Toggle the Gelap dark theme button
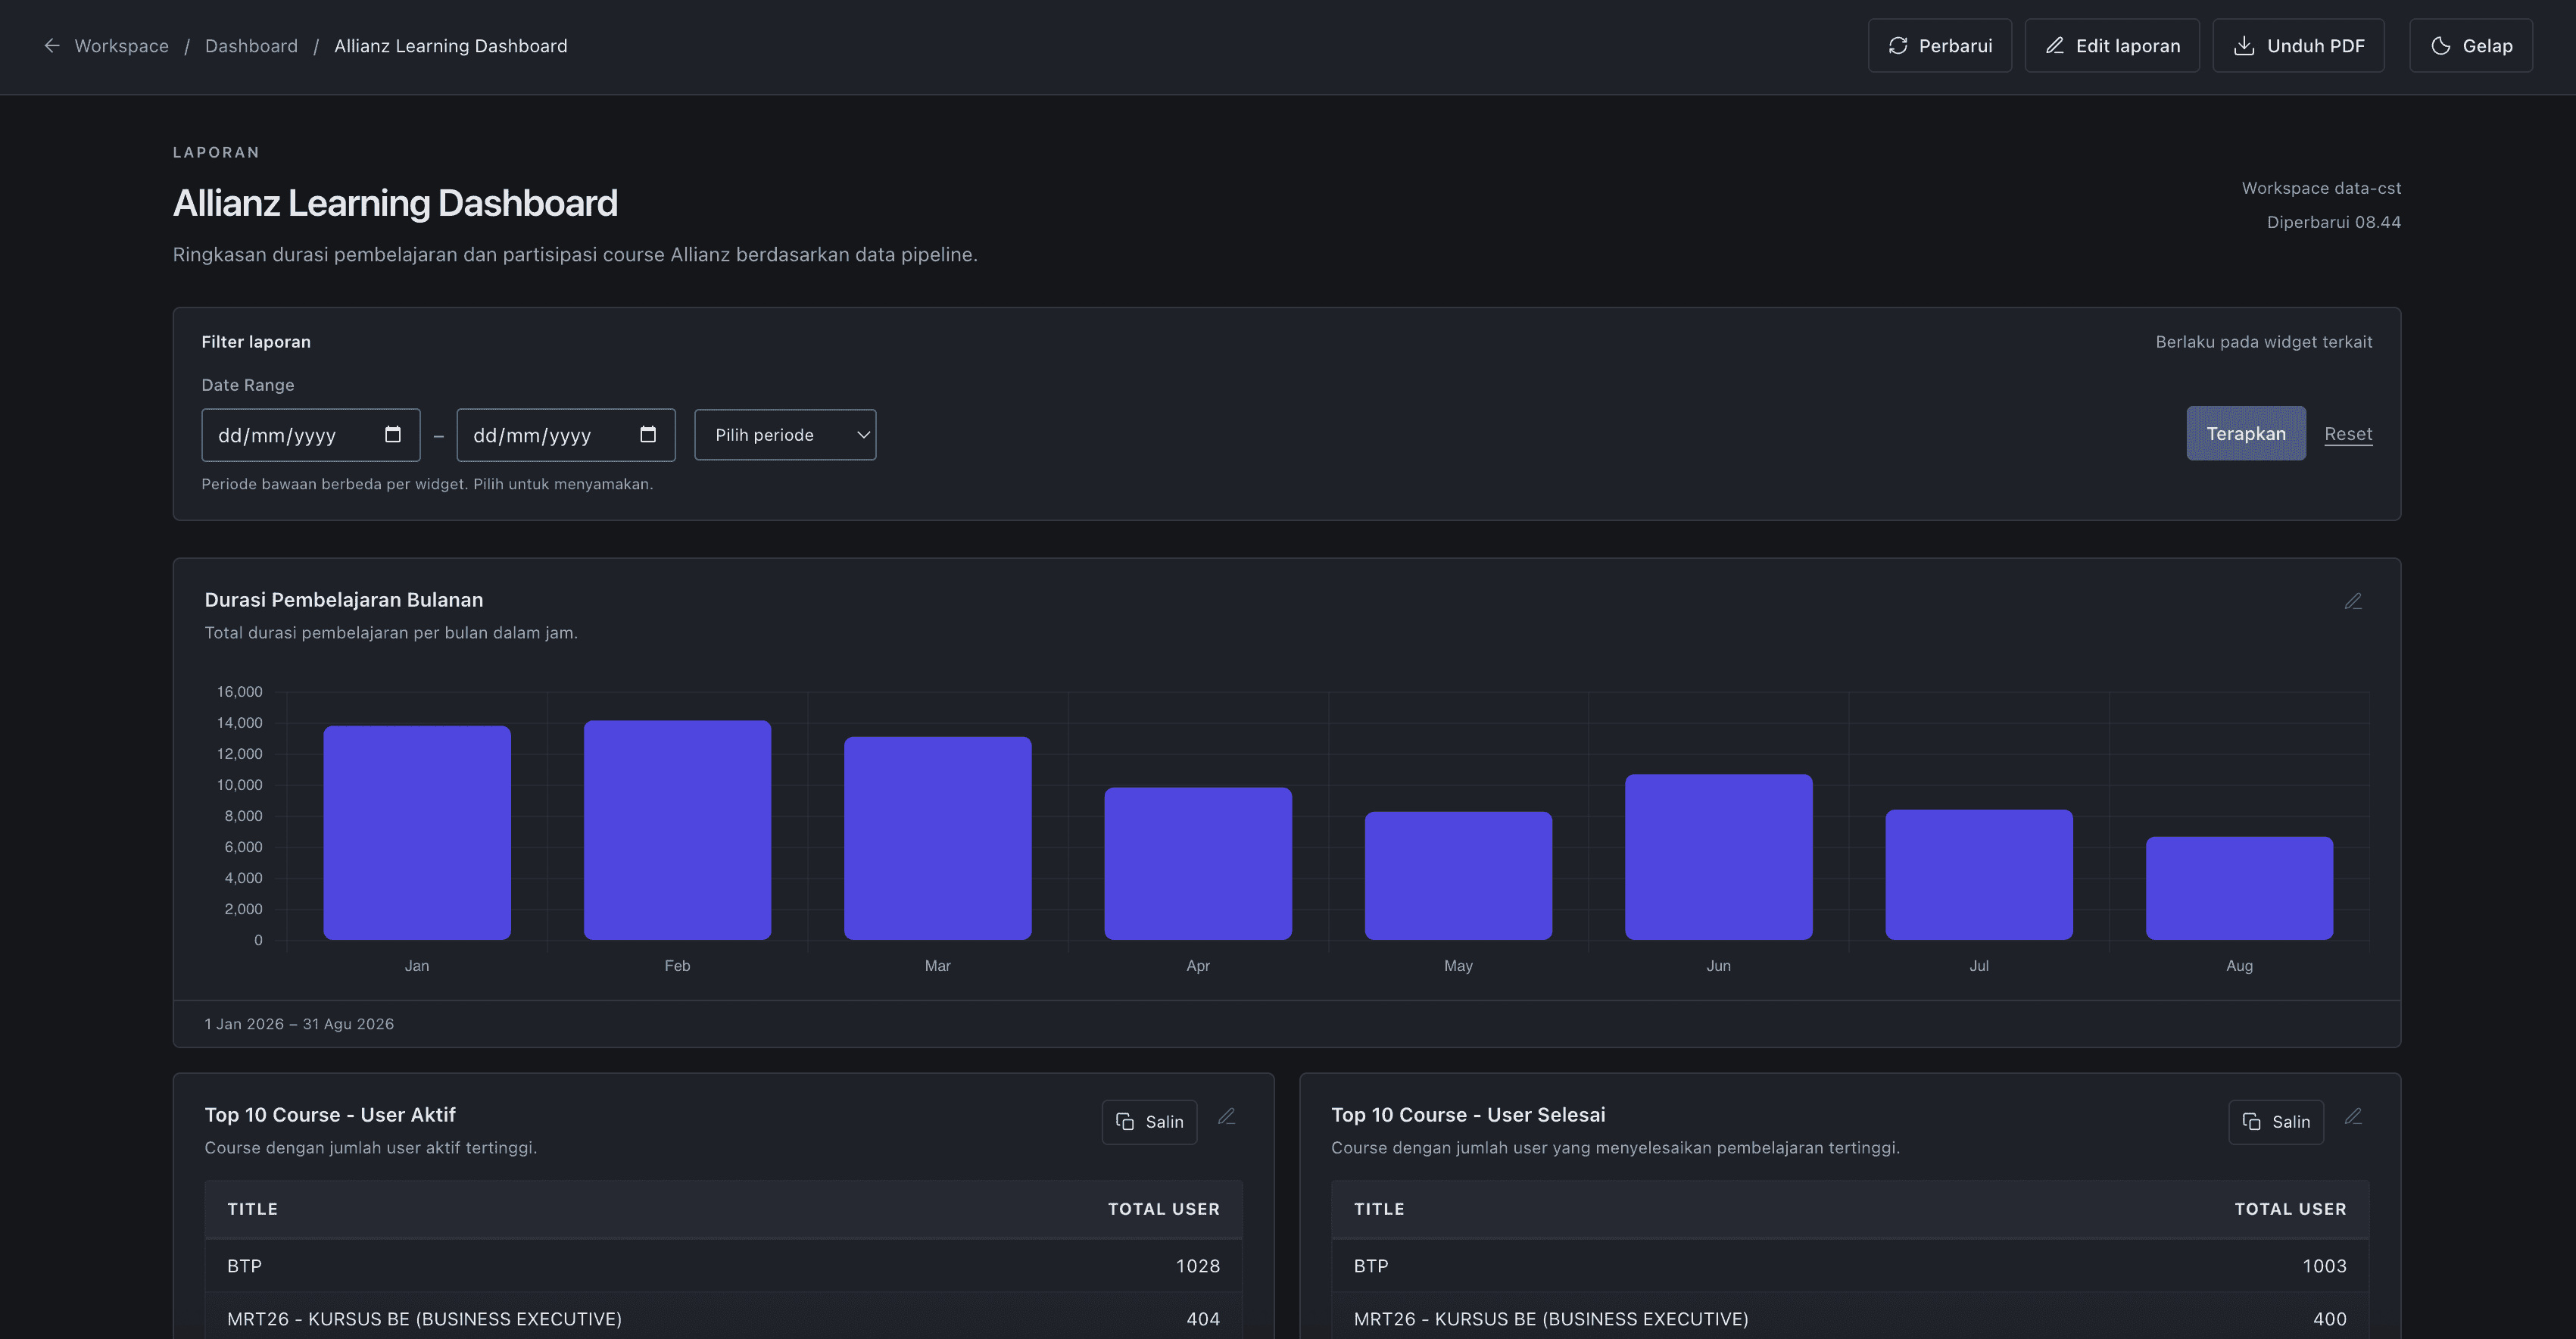 (2470, 46)
